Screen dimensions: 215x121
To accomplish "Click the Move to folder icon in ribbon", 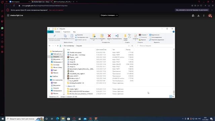I will click(94, 36).
